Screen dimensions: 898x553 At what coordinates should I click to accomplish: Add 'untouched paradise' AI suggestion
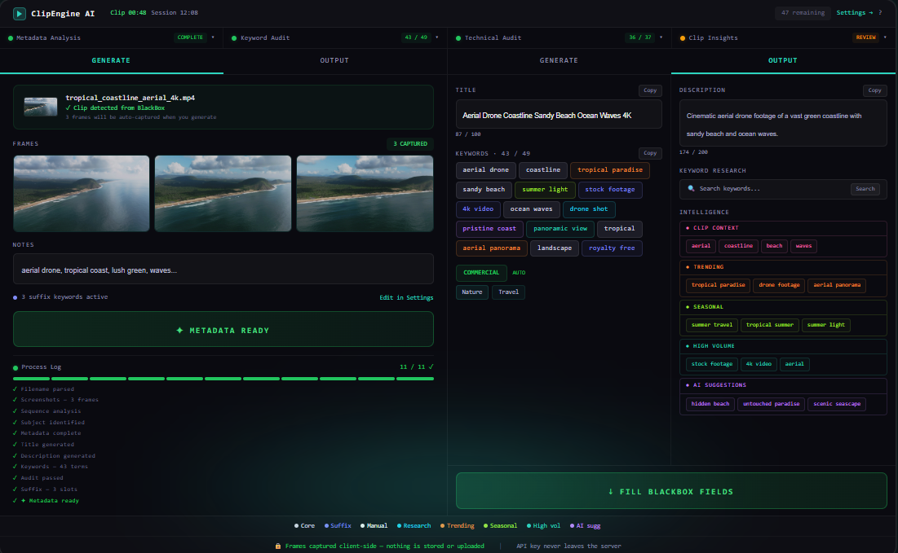click(x=771, y=404)
